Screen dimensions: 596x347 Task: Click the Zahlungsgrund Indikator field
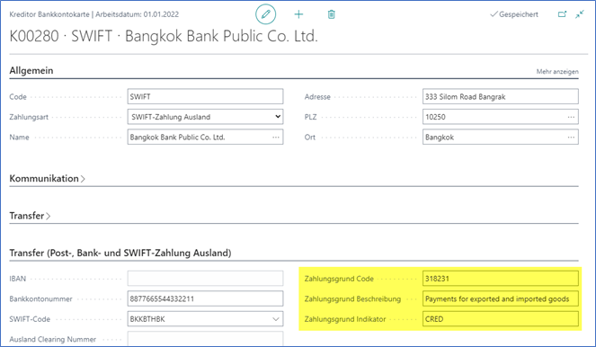click(501, 319)
